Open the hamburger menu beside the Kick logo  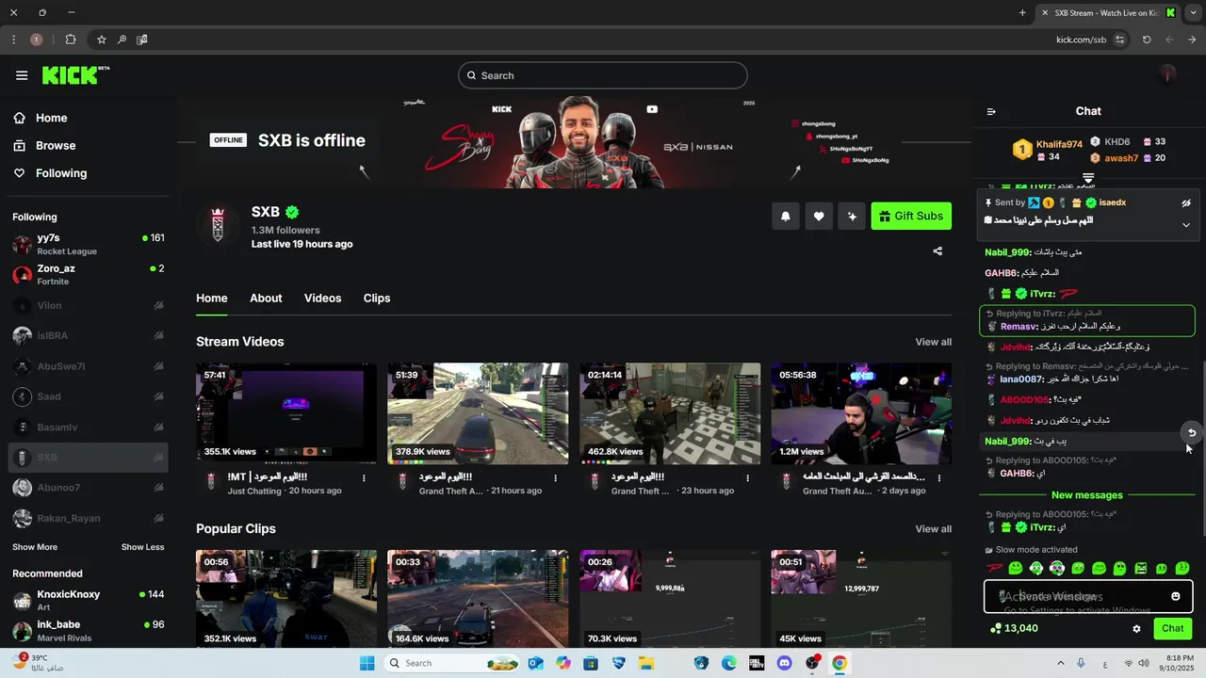(x=22, y=75)
